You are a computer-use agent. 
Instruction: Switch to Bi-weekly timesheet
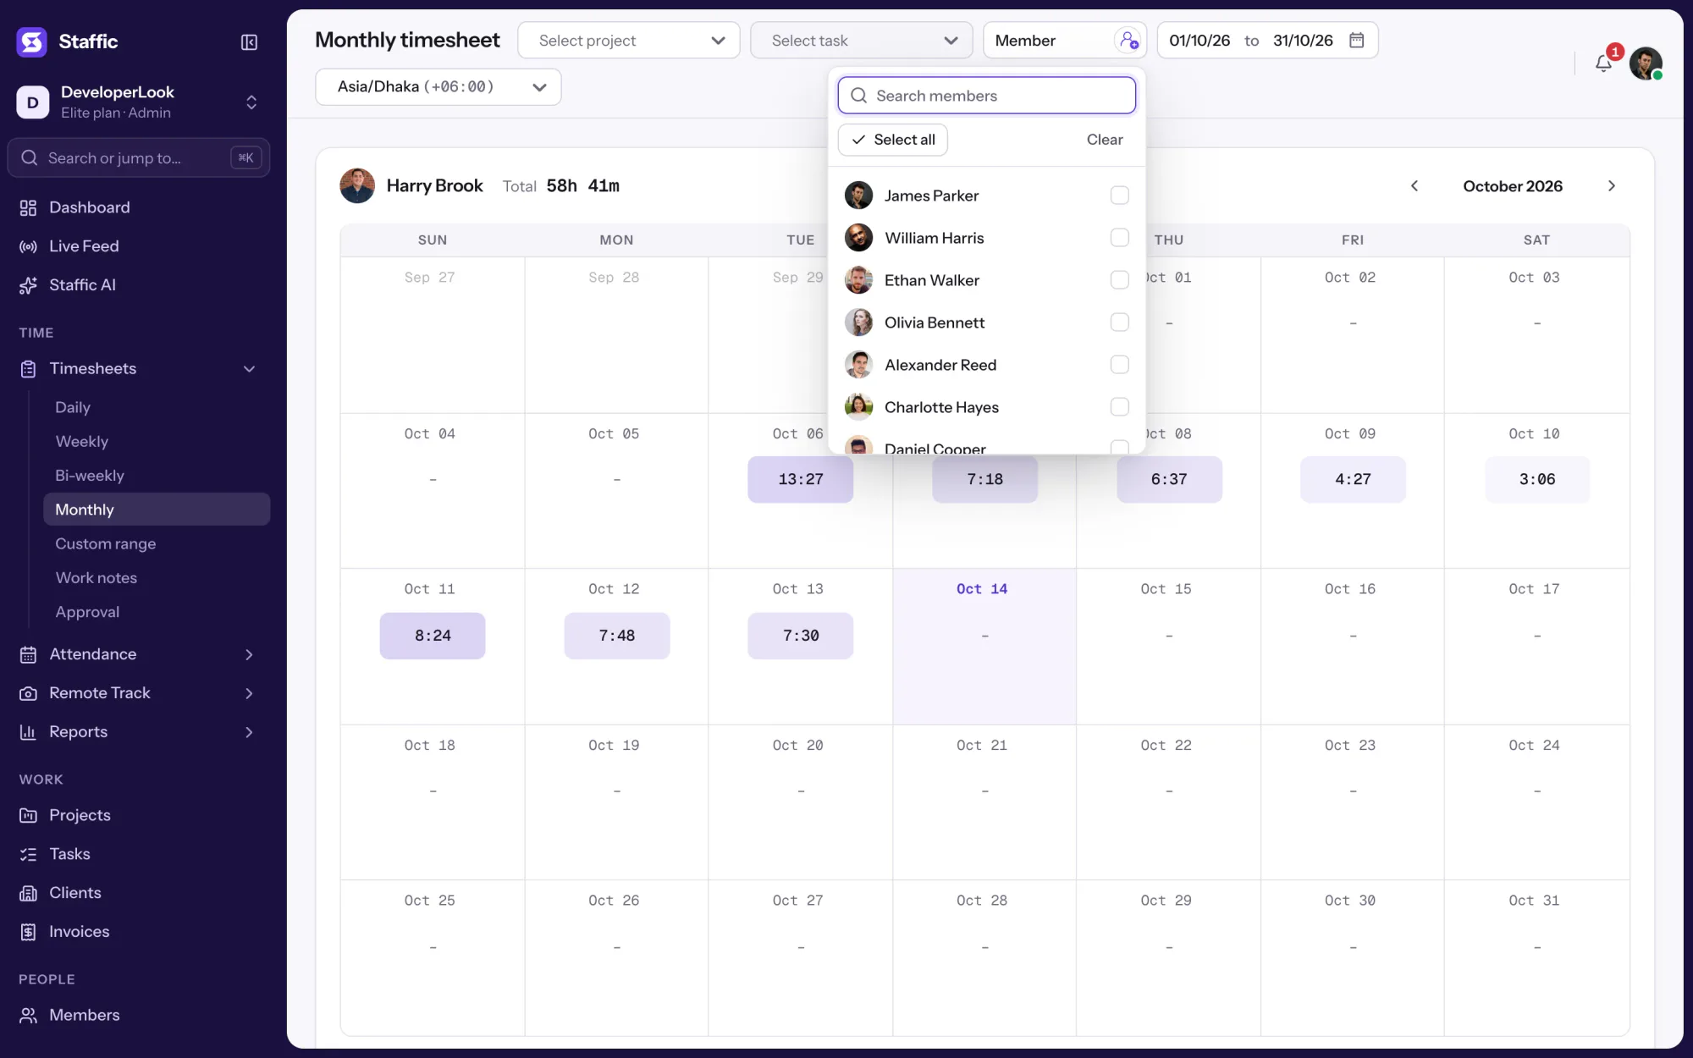pos(157,476)
